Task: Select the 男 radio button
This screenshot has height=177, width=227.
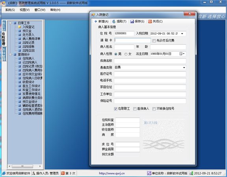Action: click(x=116, y=54)
